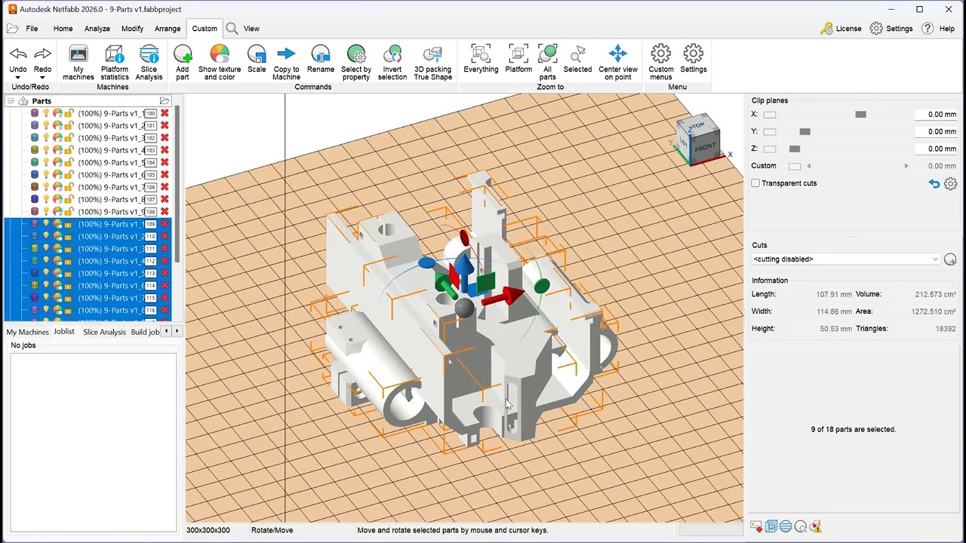Reset clip planes with blue arrow
Screen dimensions: 966x543
pos(934,183)
